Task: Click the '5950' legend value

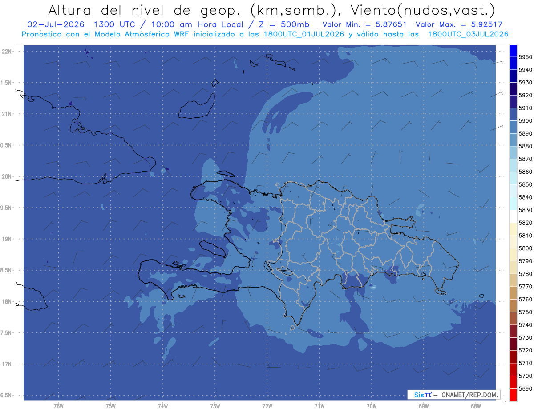Action: click(x=525, y=57)
